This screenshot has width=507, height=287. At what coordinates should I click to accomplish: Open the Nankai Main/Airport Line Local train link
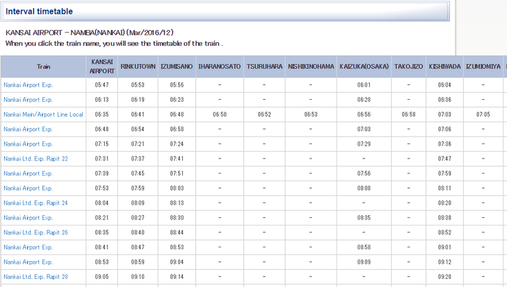tap(43, 115)
